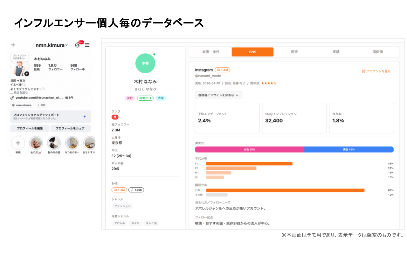This screenshot has height=254, width=407.
Task: Click キレイ系 specialty chip
Action: coord(151,223)
